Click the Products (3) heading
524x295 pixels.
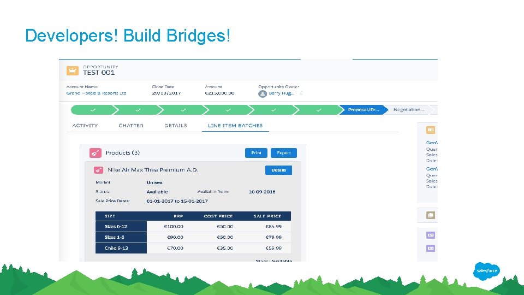123,152
